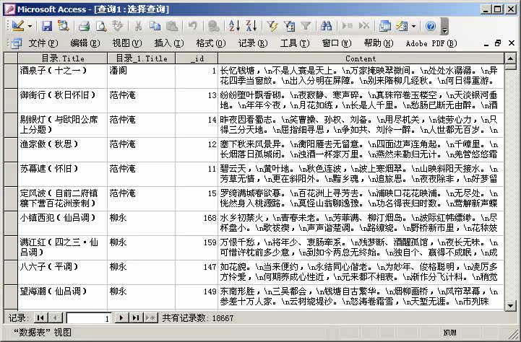The image size is (521, 342).
Task: Click content cell starting 东南形胜
Action: (x=361, y=297)
